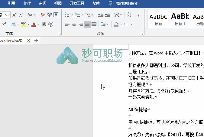Select the docx [兼容模式] document tab
The image size is (204, 137).
[12, 41]
